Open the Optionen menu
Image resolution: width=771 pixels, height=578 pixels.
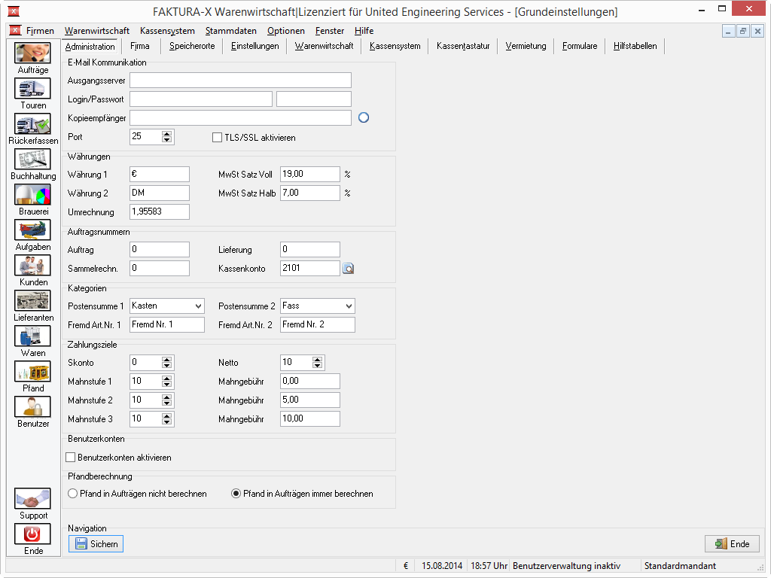click(x=286, y=31)
